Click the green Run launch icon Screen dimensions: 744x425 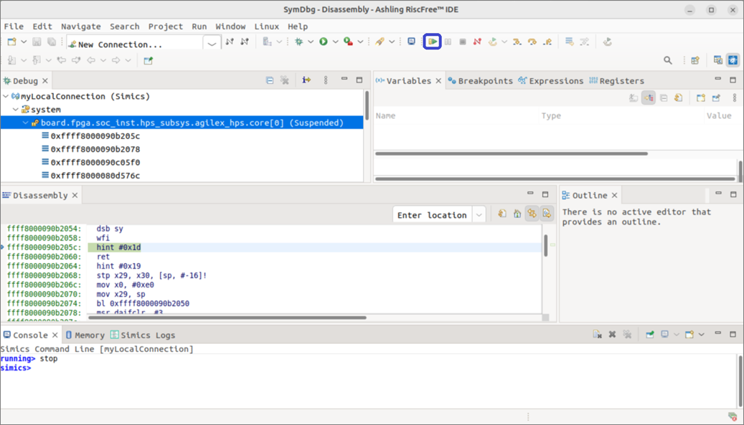click(x=324, y=42)
